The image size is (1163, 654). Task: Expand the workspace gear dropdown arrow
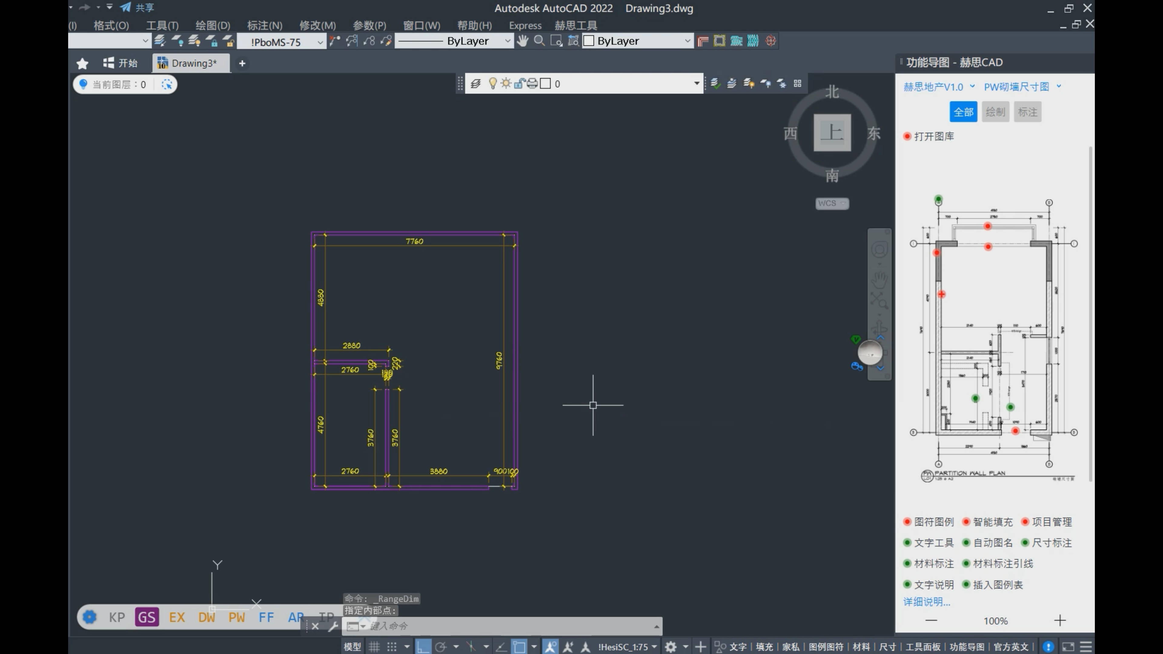click(685, 647)
